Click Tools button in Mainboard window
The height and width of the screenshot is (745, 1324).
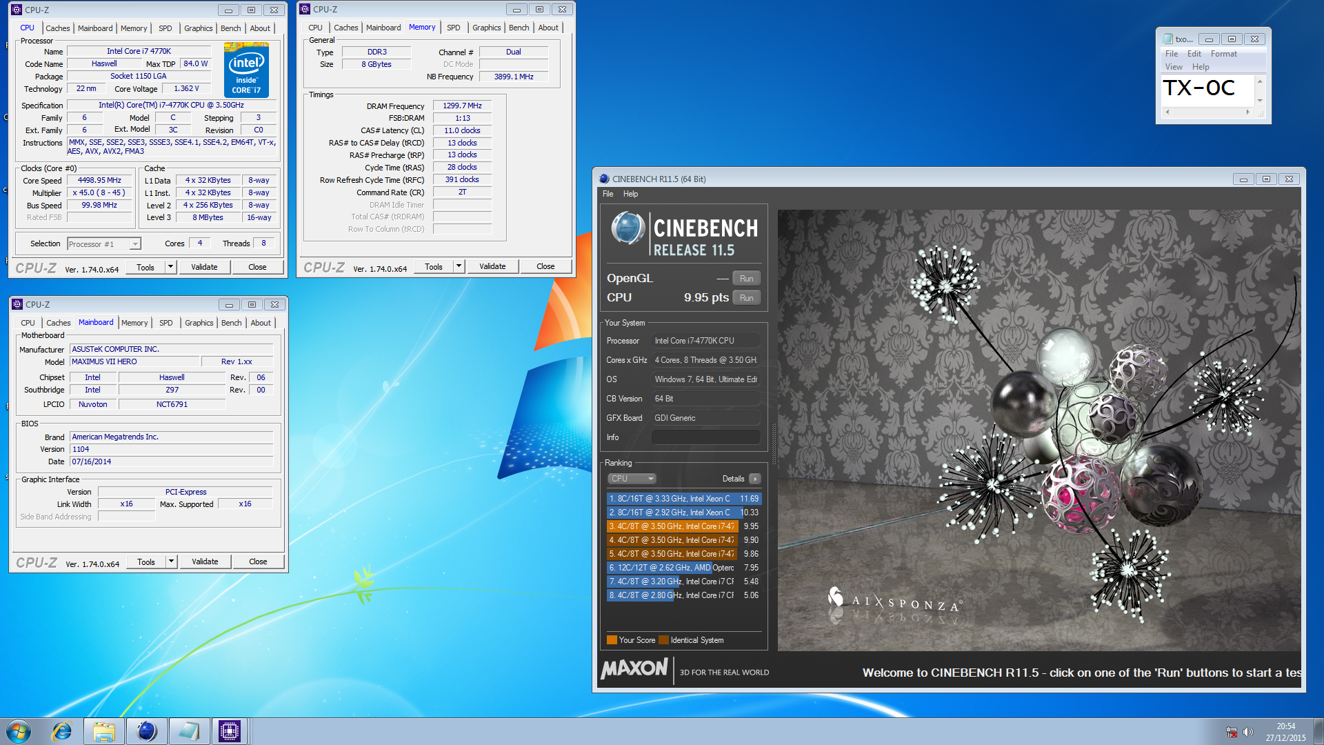coord(146,562)
